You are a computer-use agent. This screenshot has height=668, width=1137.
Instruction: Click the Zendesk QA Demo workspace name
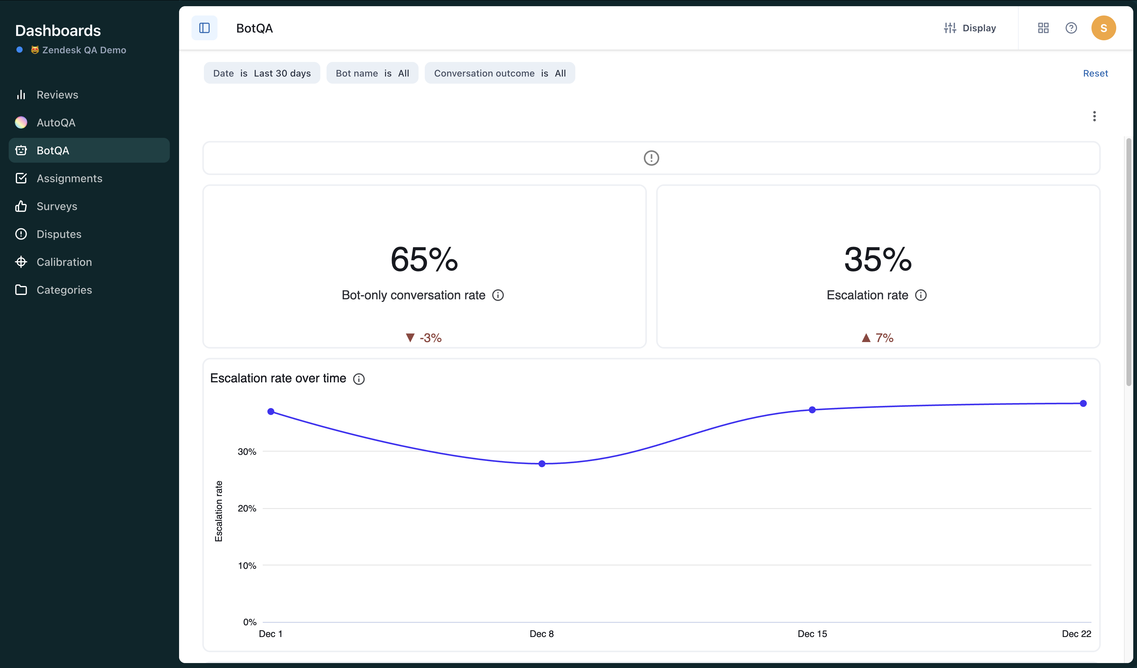click(84, 50)
